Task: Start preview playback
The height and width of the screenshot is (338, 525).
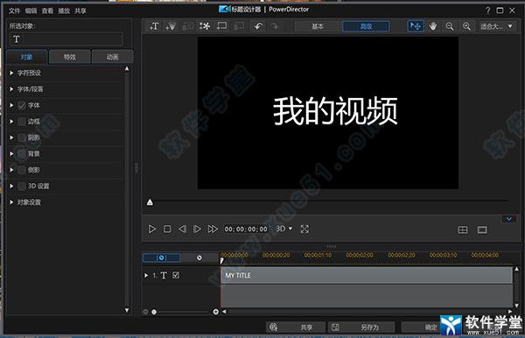Action: pyautogui.click(x=152, y=229)
